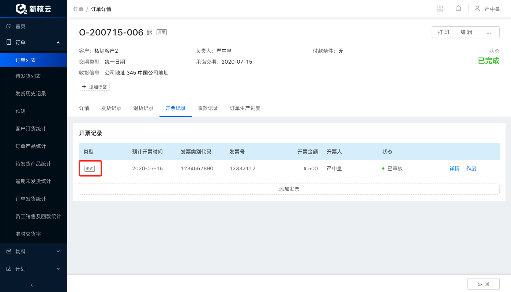The image size is (511, 292).
Task: Click the 添加发票 button
Action: 289,189
